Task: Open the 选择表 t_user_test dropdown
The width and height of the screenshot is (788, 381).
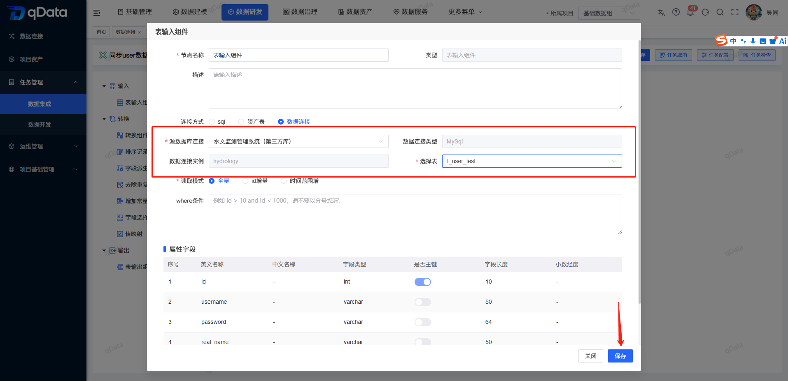Action: (x=532, y=161)
